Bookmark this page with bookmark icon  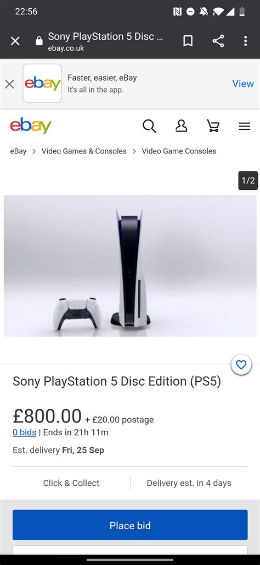pos(188,41)
